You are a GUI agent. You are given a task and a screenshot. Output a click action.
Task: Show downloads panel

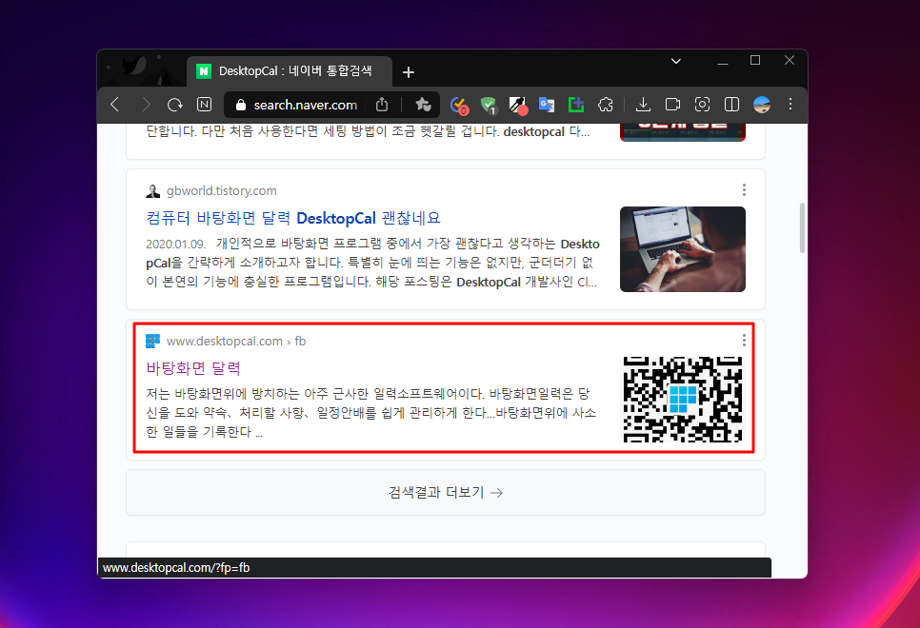coord(643,105)
